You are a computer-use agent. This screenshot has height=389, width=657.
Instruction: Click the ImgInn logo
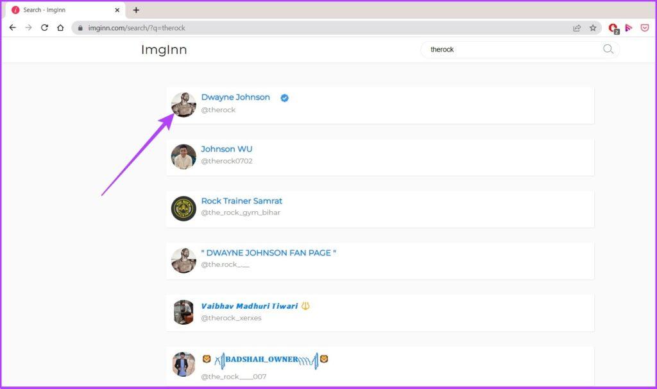click(x=164, y=49)
